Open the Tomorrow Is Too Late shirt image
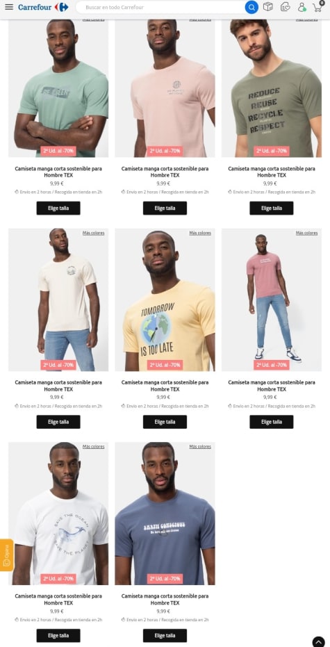Screen dimensions: 330x647 coord(165,300)
